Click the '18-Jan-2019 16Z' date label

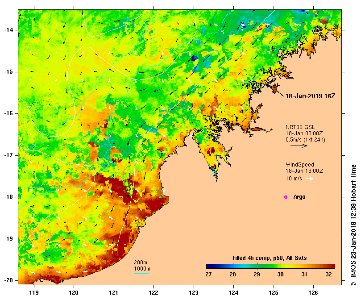click(310, 96)
